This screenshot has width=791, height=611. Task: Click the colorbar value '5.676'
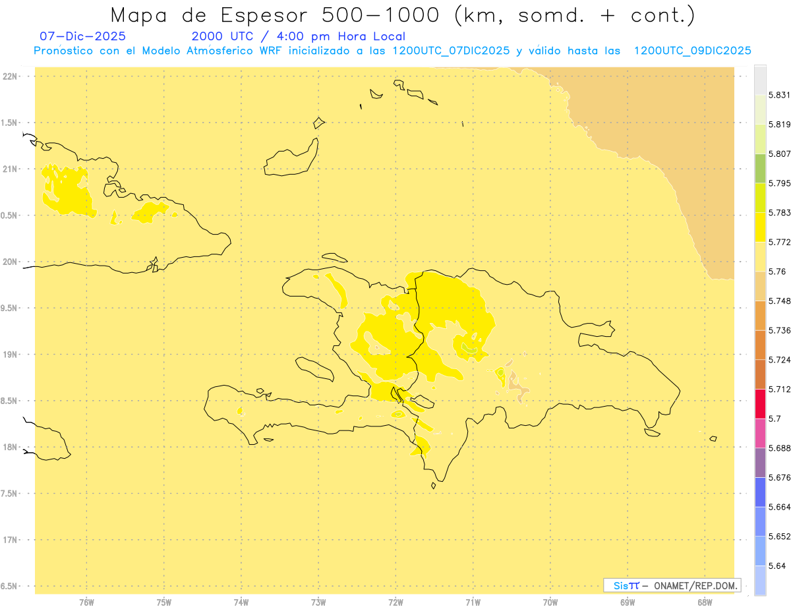[x=779, y=478]
